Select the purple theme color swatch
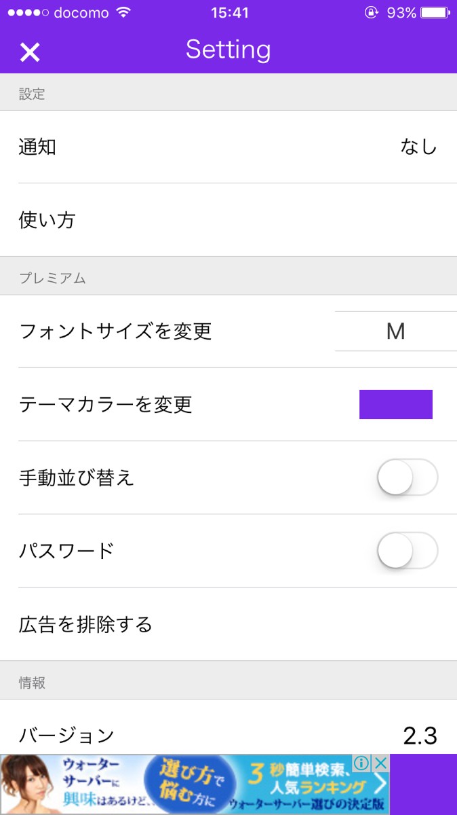This screenshot has width=457, height=815. 396,404
